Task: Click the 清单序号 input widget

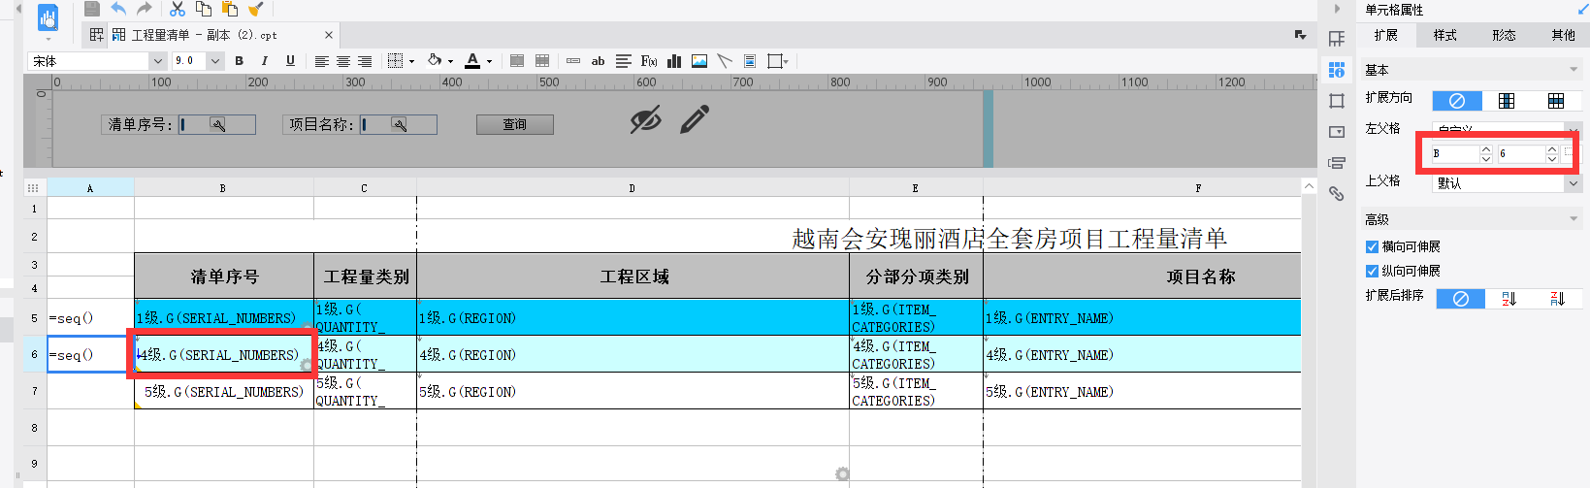Action: click(217, 124)
